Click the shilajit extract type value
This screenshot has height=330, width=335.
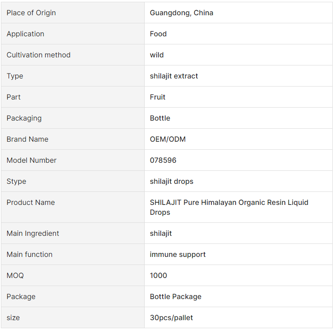174,76
